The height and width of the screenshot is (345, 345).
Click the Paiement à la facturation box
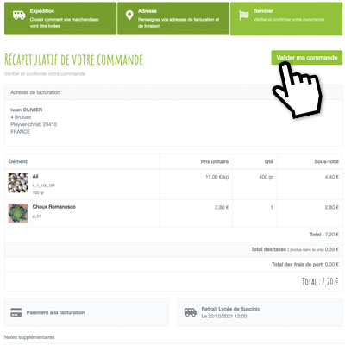coord(86,312)
